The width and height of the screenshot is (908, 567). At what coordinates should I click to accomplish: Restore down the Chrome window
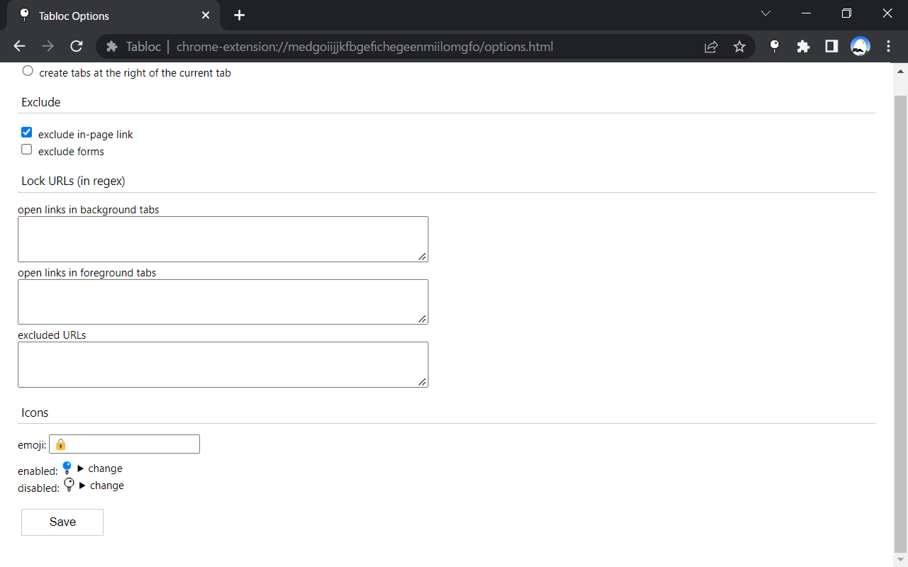pyautogui.click(x=847, y=13)
